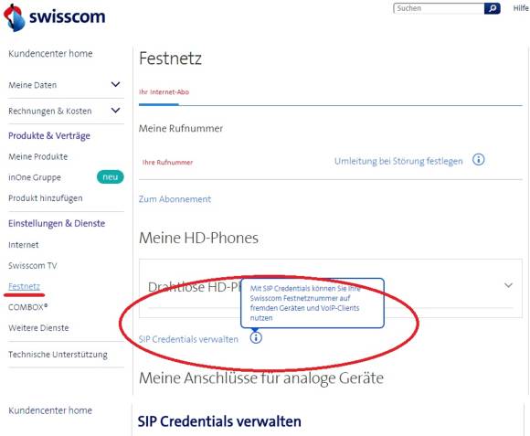Open Technische Unterstützung in sidebar
The height and width of the screenshot is (436, 530).
pyautogui.click(x=58, y=355)
